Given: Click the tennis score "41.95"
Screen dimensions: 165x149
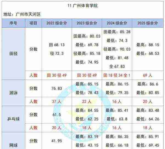Looking at the screenshot, I should tap(57, 141).
